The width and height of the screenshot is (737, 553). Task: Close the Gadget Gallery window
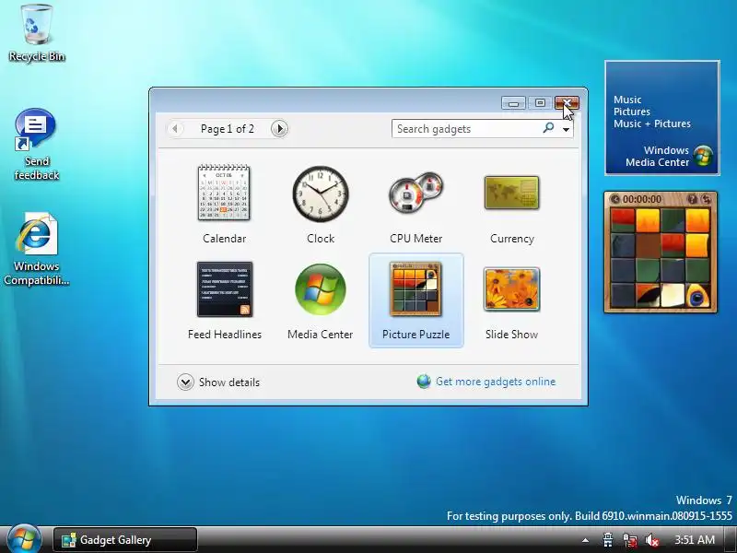pos(567,103)
